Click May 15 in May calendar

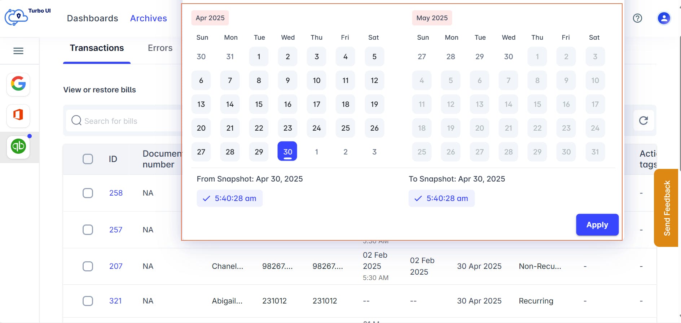tap(537, 104)
